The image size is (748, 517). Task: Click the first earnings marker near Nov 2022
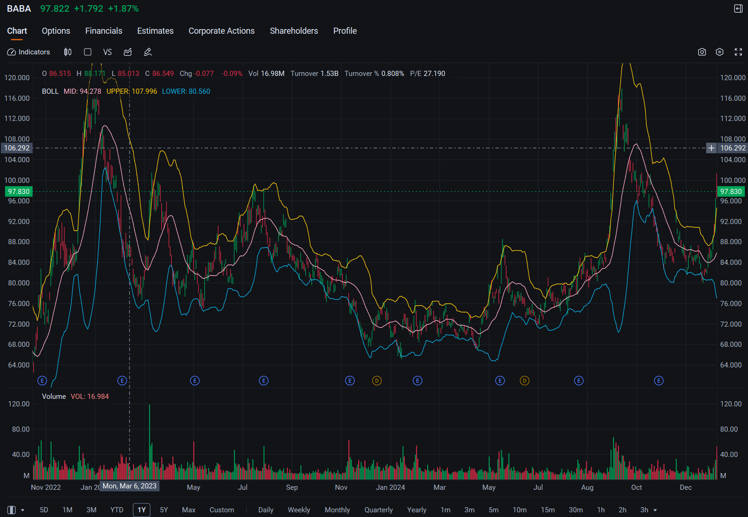(42, 381)
